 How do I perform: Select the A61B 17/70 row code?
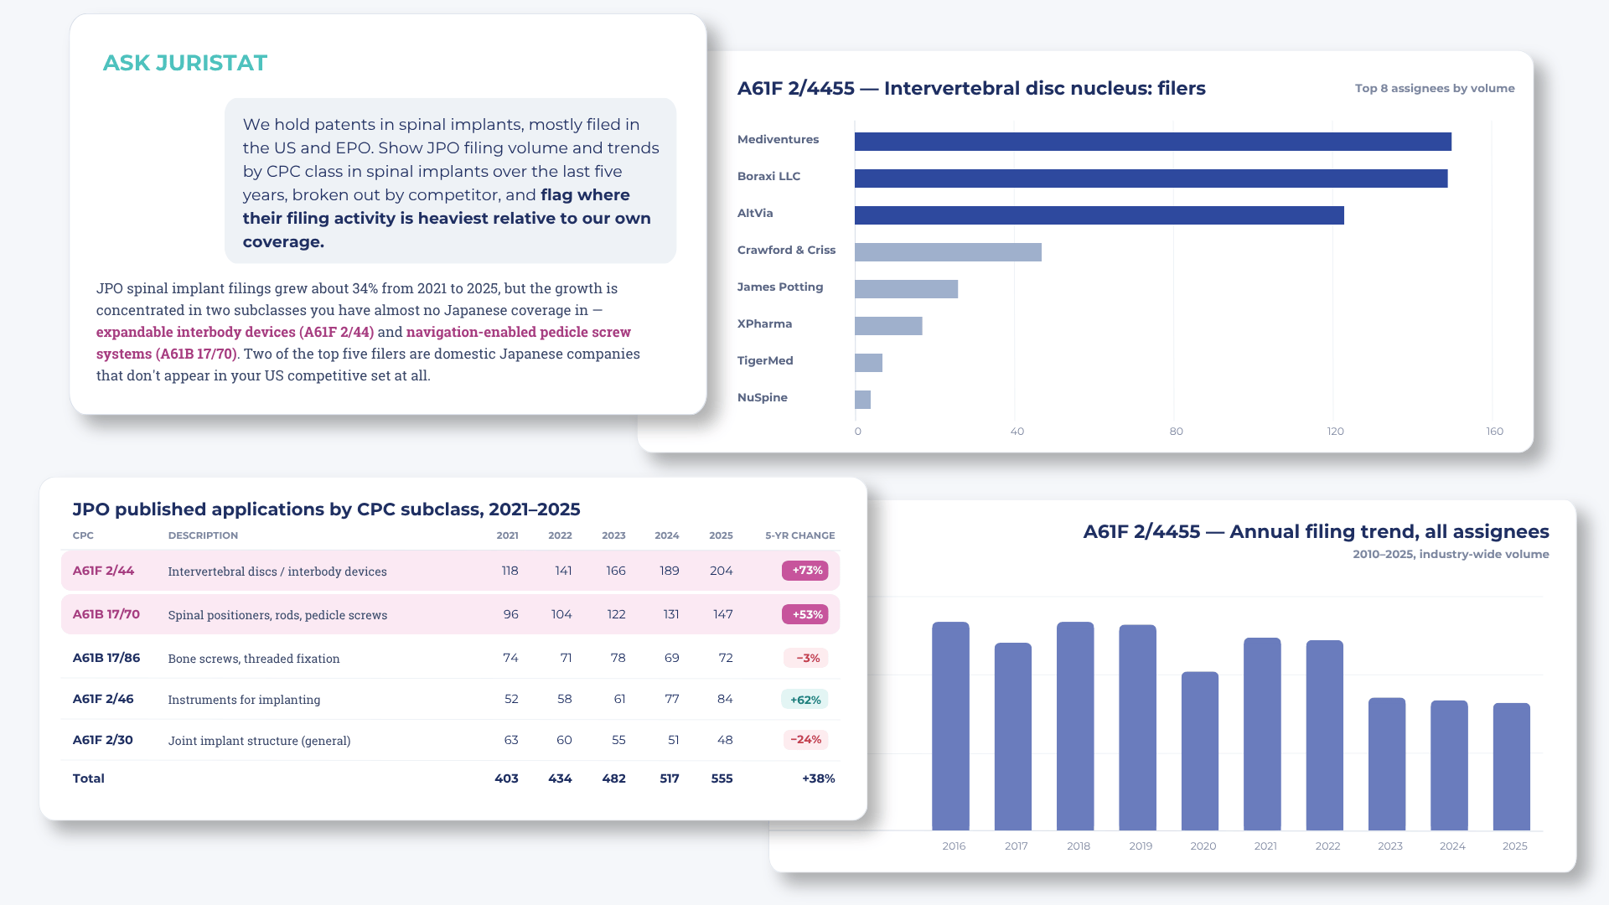(106, 614)
